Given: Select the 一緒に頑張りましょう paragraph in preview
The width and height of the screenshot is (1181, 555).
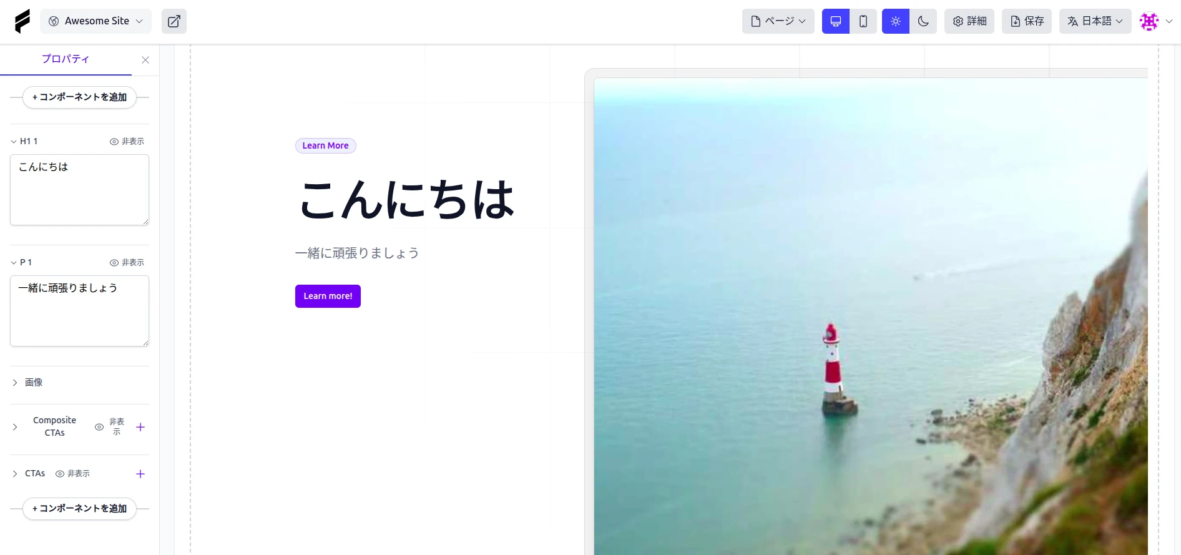Looking at the screenshot, I should point(357,253).
